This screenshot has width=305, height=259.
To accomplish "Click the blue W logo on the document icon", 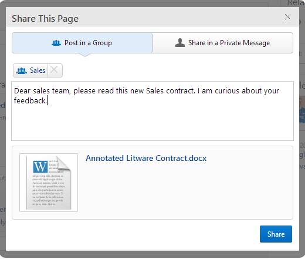I will point(40,167).
